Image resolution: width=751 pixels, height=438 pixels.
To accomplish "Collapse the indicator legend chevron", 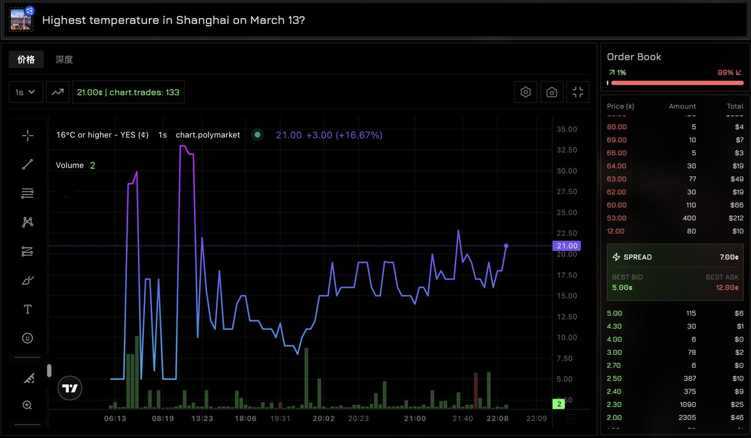I will (65, 196).
